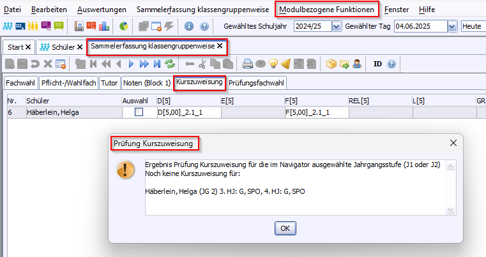This screenshot has height=257, width=486.
Task: Click the blue info icon
Action: tap(189, 26)
